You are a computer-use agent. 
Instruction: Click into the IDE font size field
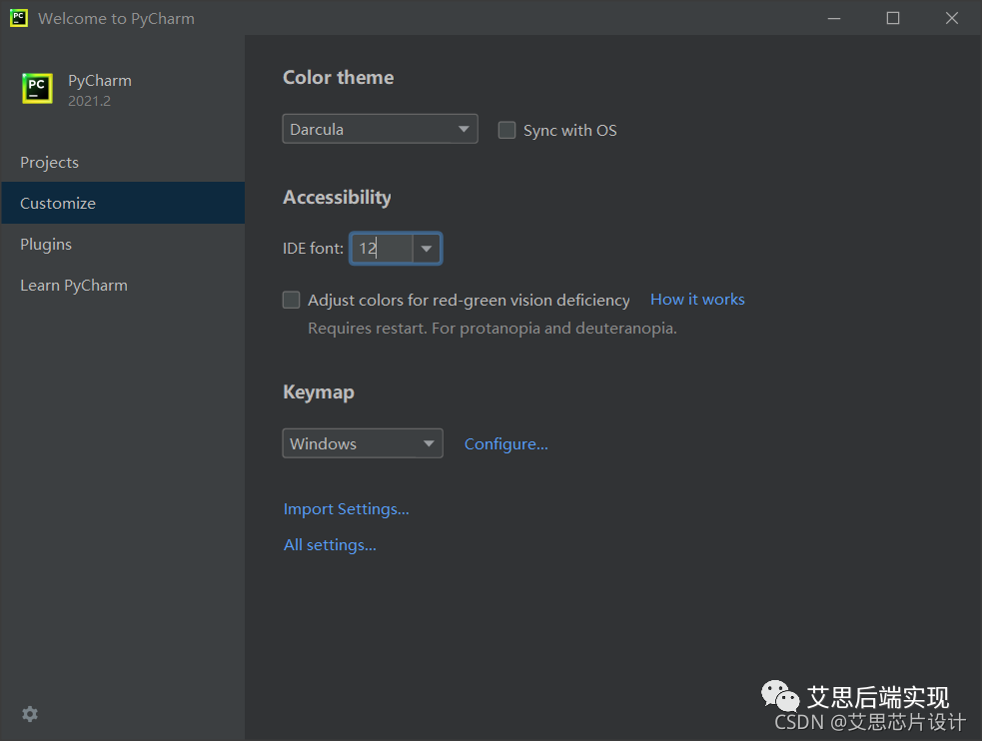pyautogui.click(x=382, y=249)
